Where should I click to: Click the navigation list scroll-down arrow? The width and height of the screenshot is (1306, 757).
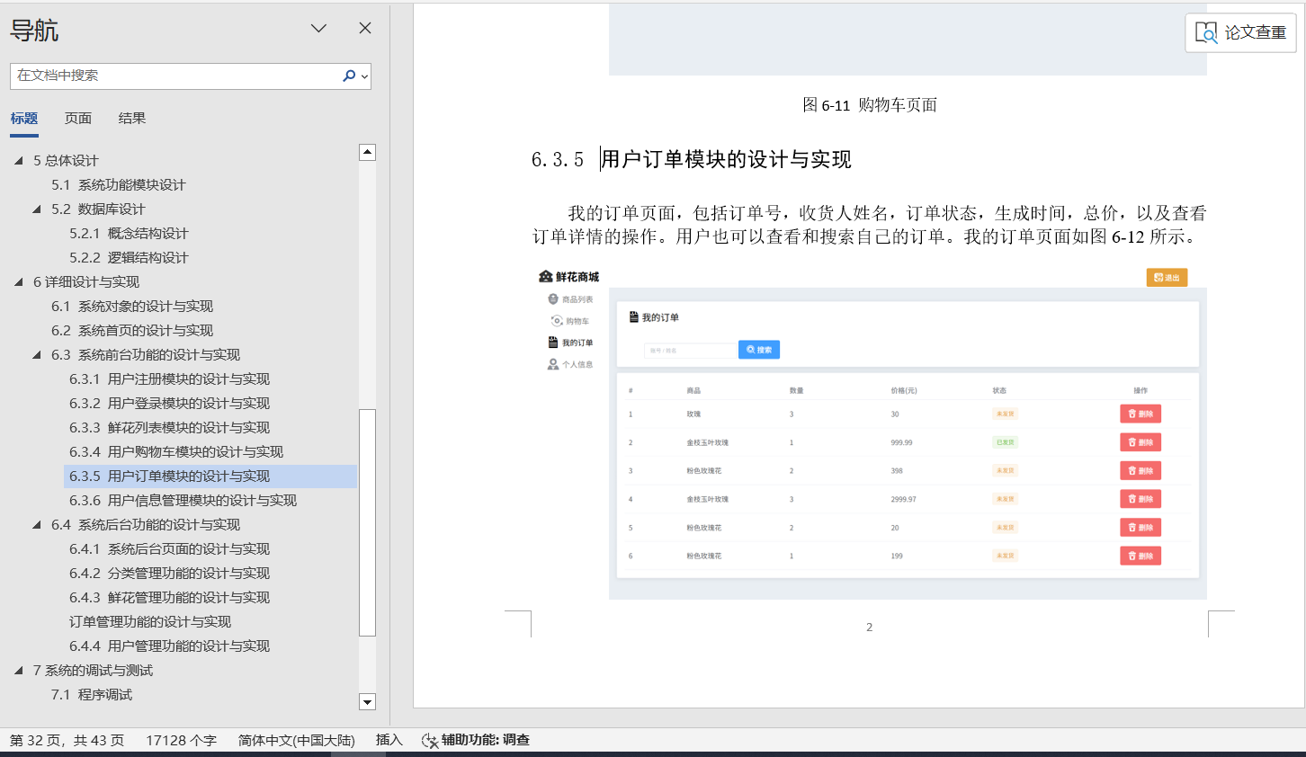367,701
